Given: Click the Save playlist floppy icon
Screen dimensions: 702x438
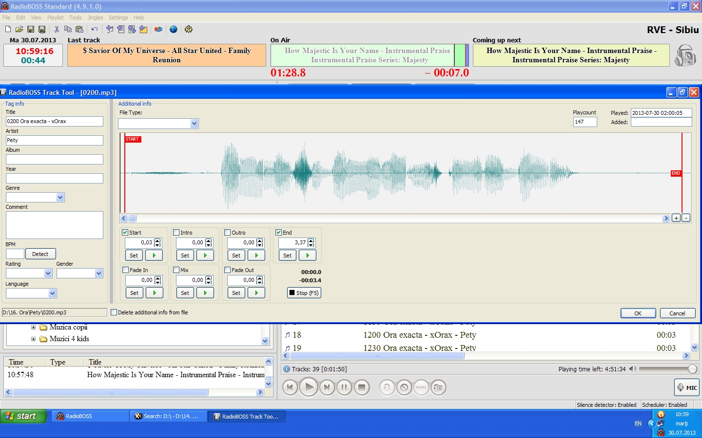Looking at the screenshot, I should [30, 29].
